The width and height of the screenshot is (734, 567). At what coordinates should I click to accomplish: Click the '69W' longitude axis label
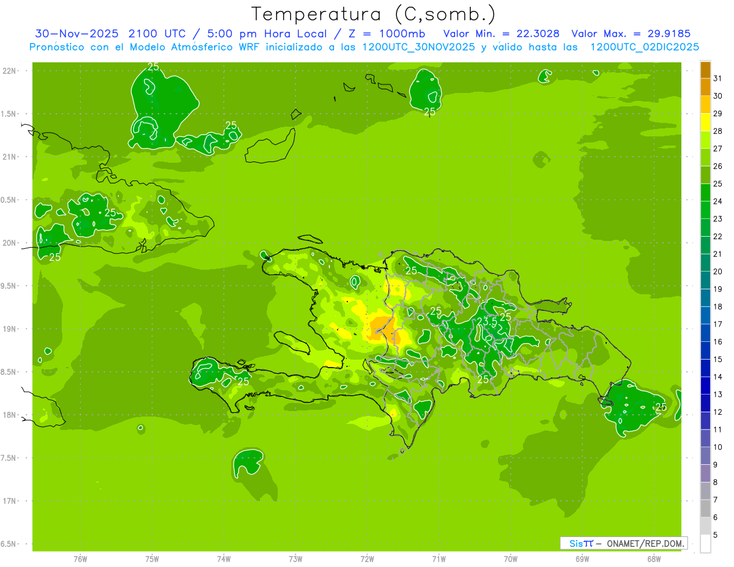pyautogui.click(x=582, y=558)
